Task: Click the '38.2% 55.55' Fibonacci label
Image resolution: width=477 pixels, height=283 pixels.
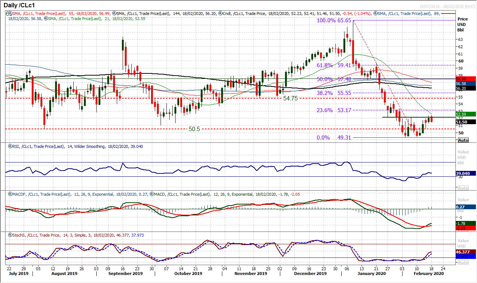Action: (334, 93)
